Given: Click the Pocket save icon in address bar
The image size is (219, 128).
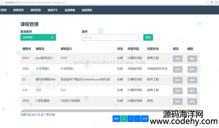Looking at the screenshot, I should 212,2.
